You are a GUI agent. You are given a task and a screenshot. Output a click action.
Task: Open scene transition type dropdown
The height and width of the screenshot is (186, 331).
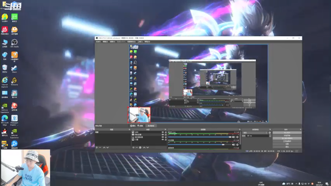(255, 133)
